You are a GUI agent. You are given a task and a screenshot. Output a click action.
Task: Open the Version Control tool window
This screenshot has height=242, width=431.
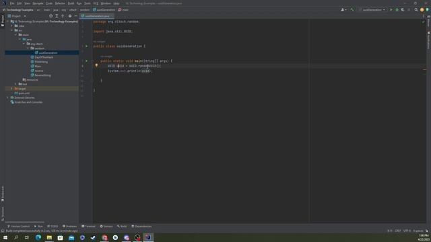coord(18,227)
